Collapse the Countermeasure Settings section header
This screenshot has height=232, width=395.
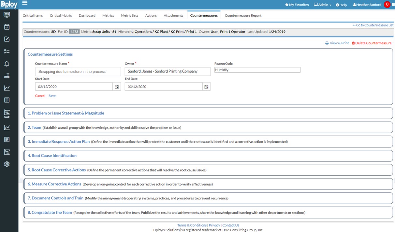point(50,54)
